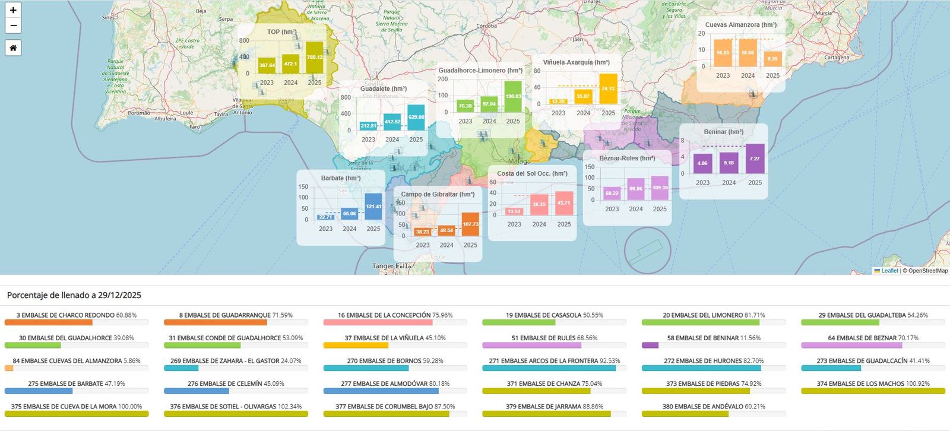
Task: Click dam marker in pink Costa del Sol zone
Action: tap(469, 180)
